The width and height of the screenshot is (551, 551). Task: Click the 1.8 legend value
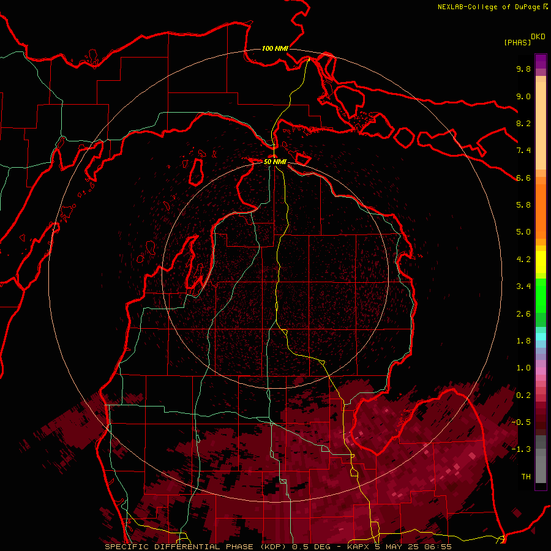[x=523, y=341]
